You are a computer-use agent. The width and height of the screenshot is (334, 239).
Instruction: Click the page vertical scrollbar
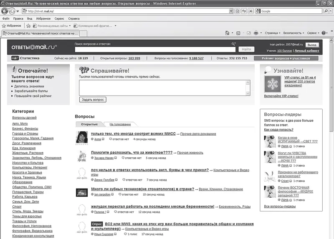(331, 125)
